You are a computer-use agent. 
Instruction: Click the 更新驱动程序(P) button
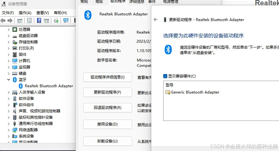coord(108,92)
